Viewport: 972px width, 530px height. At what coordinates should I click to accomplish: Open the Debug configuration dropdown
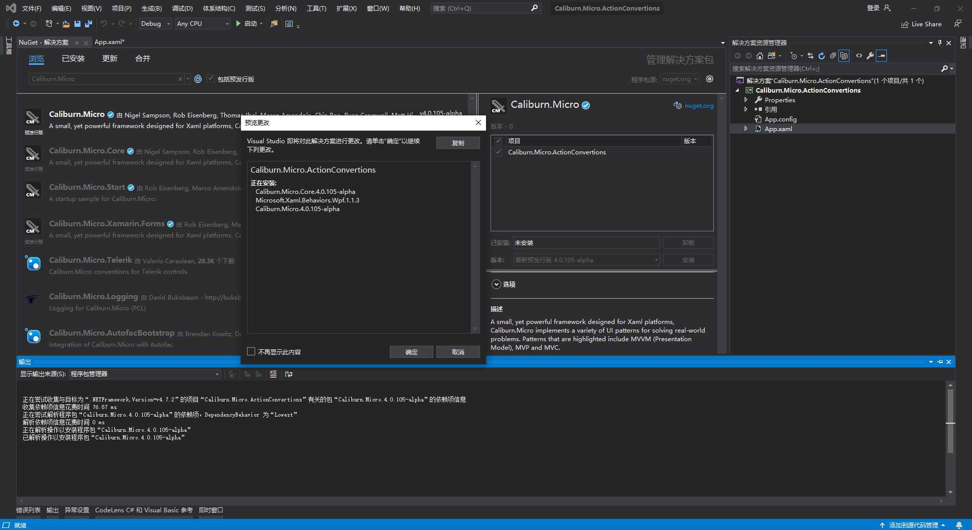[x=155, y=24]
